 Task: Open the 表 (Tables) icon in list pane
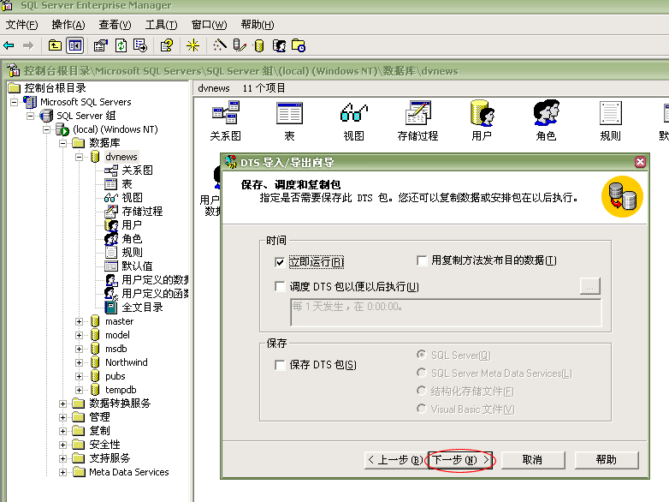coord(289,114)
